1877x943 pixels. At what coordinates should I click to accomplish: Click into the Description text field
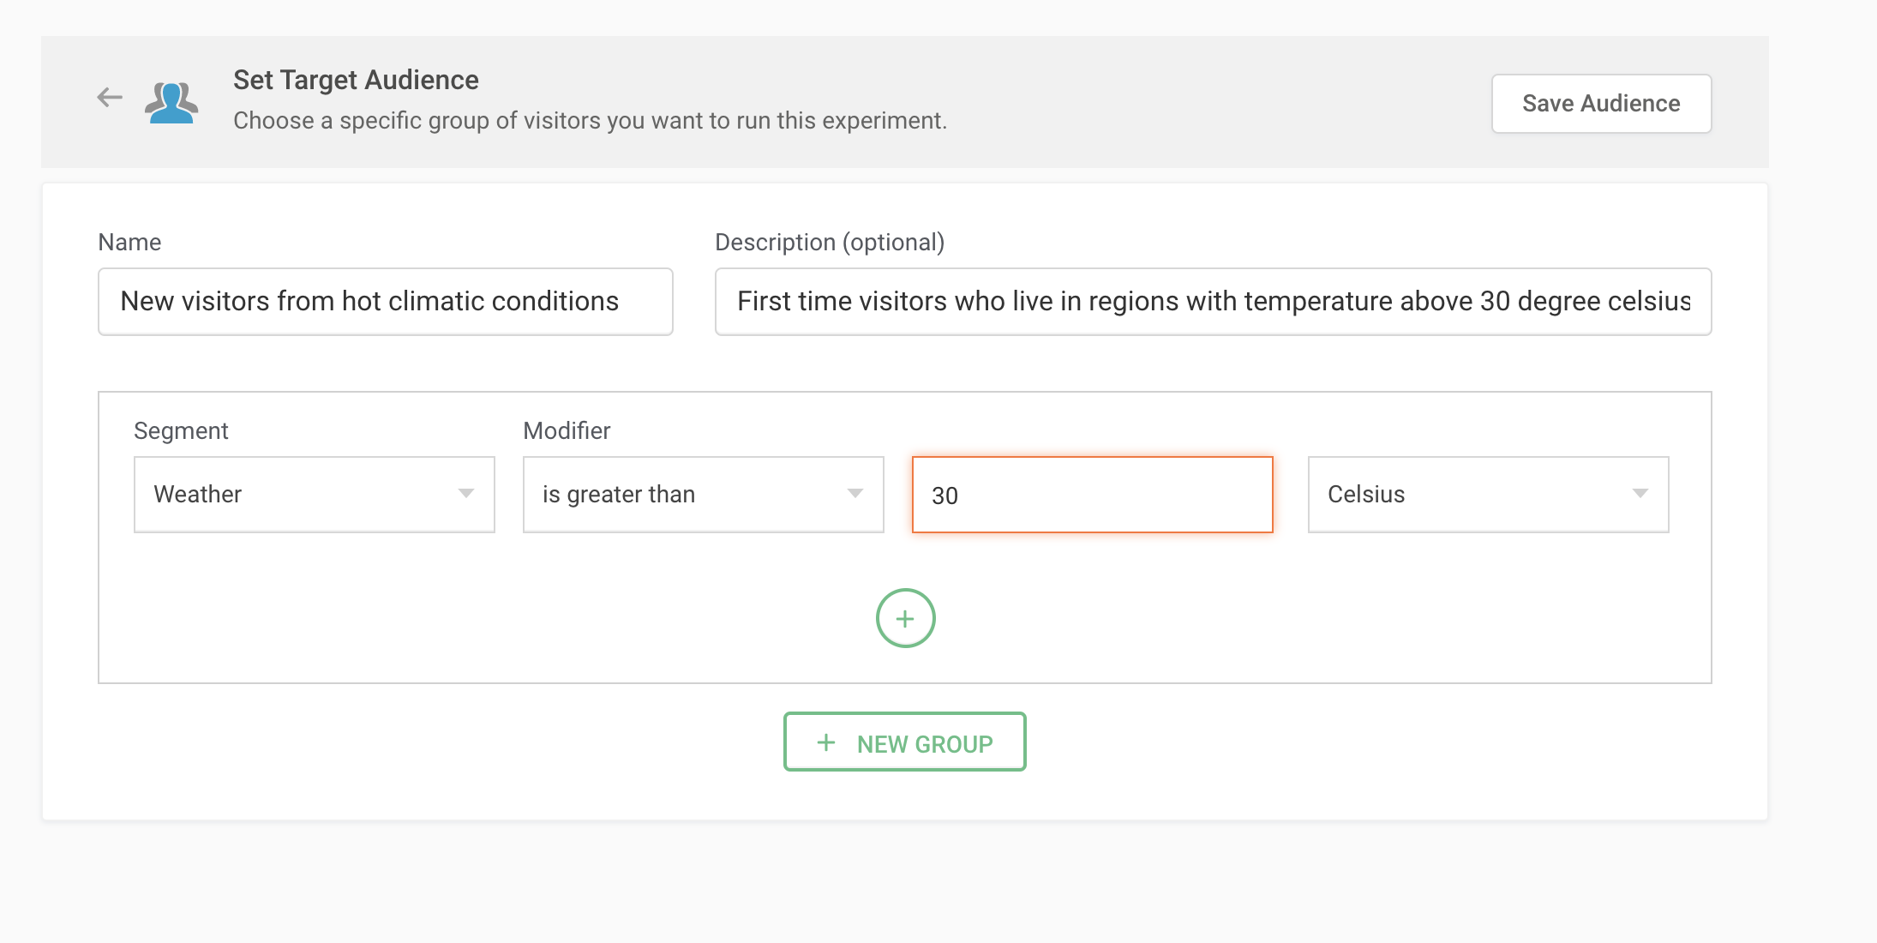1213,302
